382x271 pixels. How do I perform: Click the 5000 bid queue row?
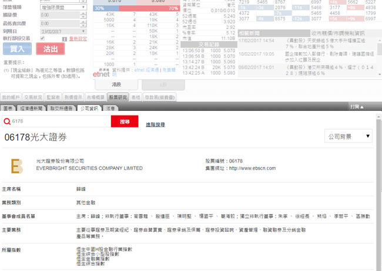click(x=115, y=20)
